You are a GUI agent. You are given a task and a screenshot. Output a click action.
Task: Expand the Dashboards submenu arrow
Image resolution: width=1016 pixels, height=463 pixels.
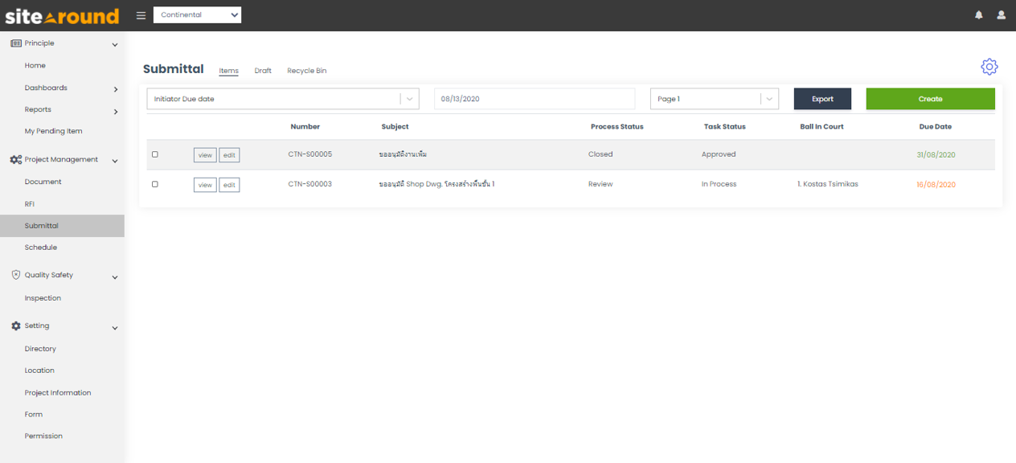[x=115, y=89]
